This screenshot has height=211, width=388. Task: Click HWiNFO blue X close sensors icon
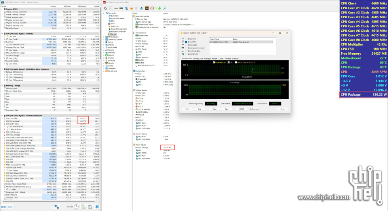[97, 207]
